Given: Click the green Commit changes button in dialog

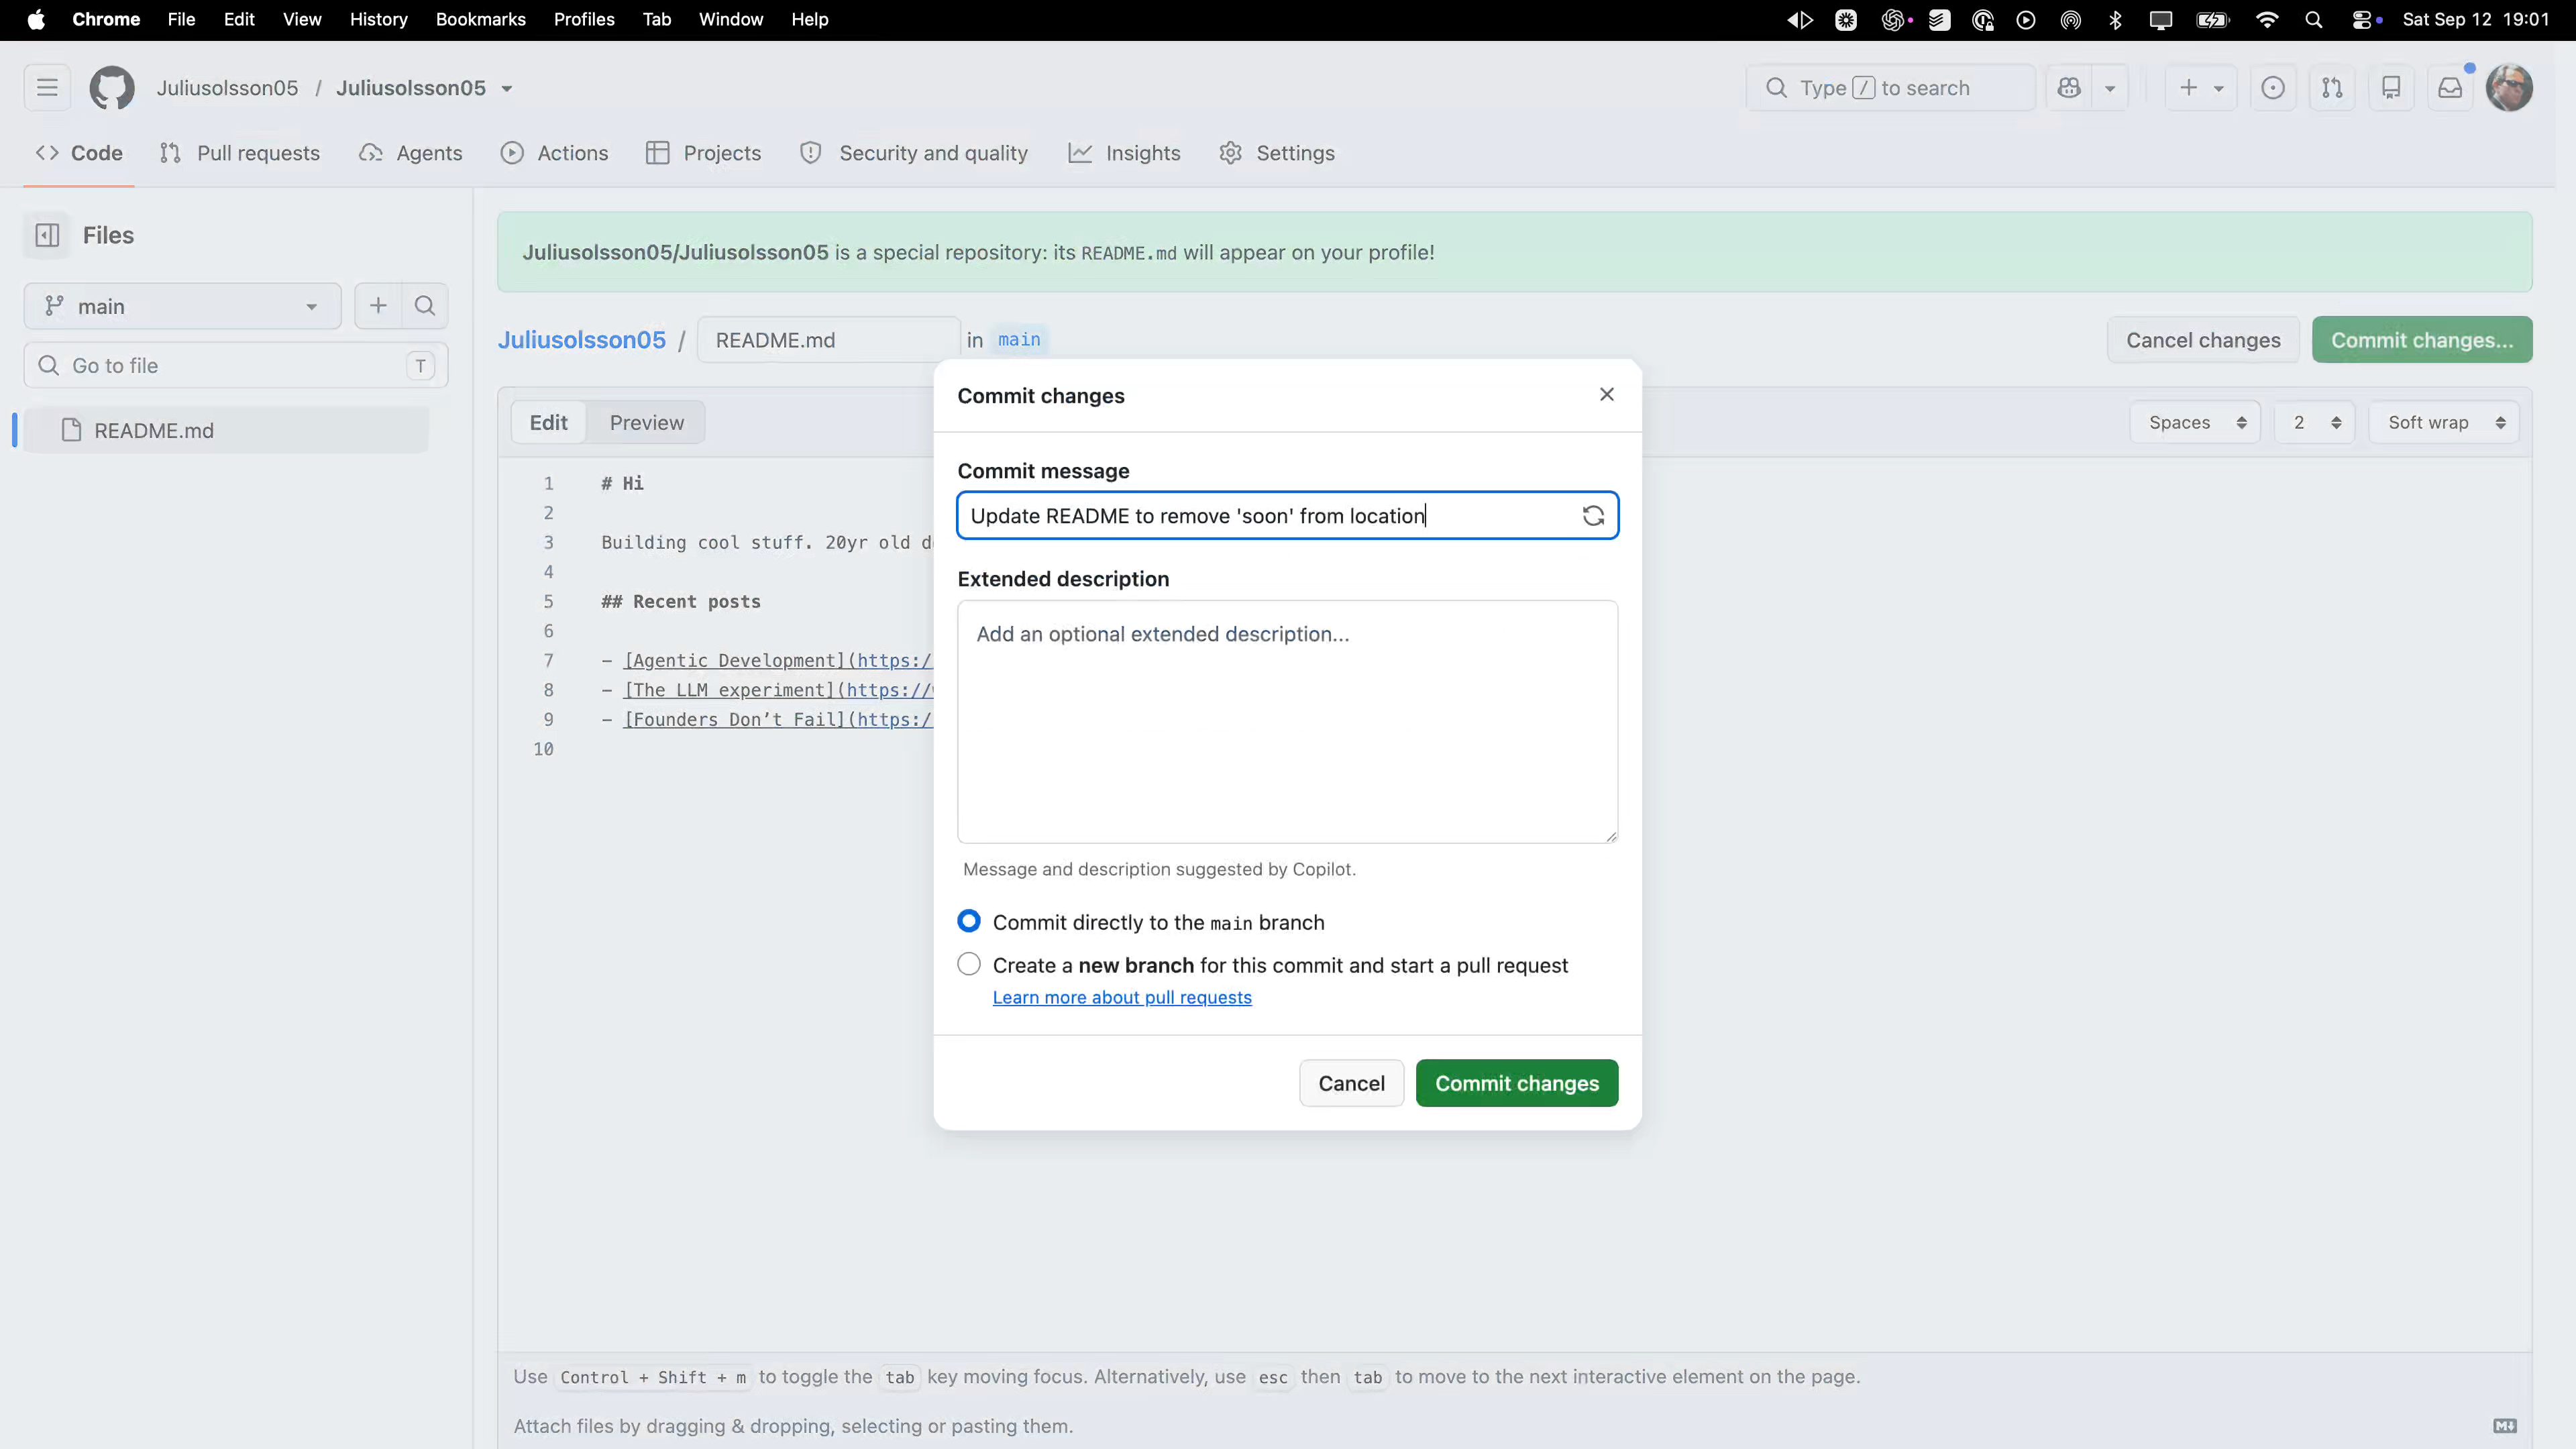Looking at the screenshot, I should tap(1516, 1083).
